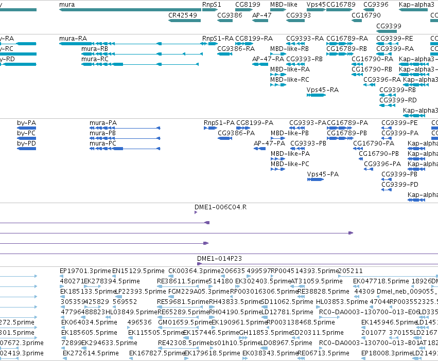Screen dimensions: 438x361
Task: Click mura-RC transcript label
Action: (95, 59)
